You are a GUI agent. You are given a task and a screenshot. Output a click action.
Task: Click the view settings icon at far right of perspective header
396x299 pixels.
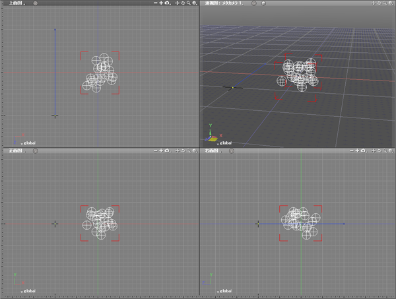(392, 3)
